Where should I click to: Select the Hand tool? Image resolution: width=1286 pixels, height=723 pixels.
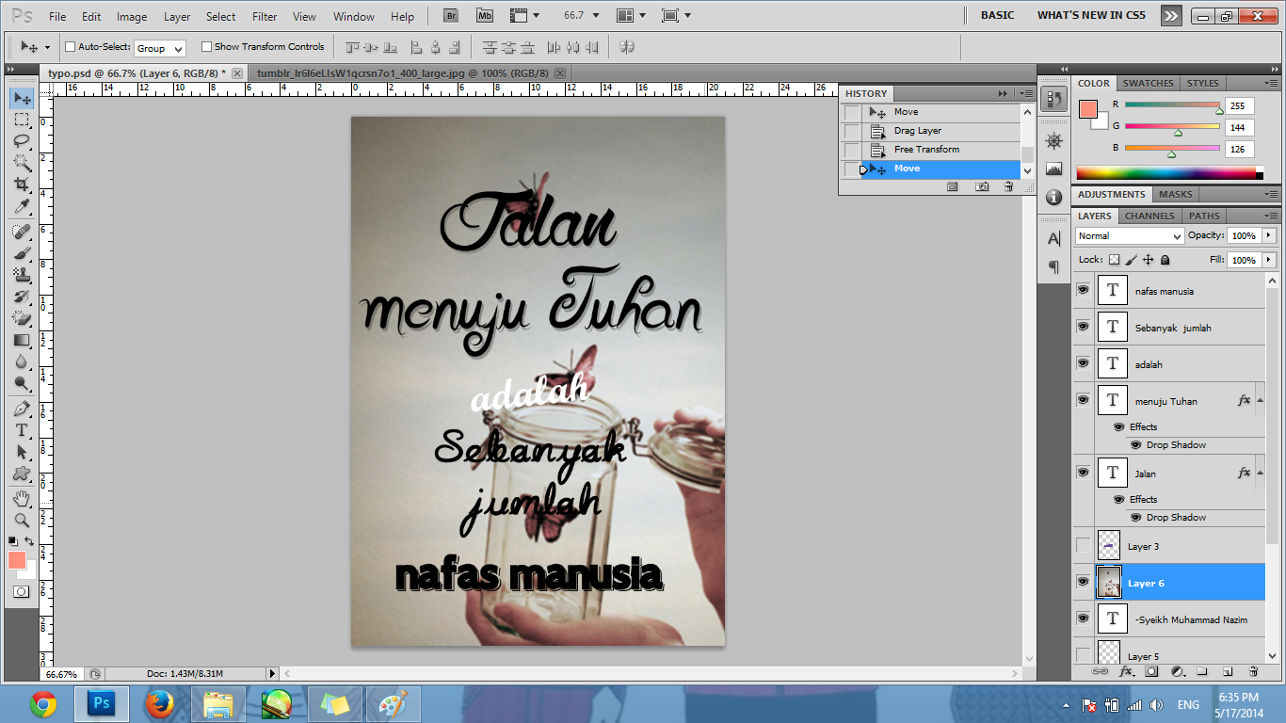(x=22, y=498)
